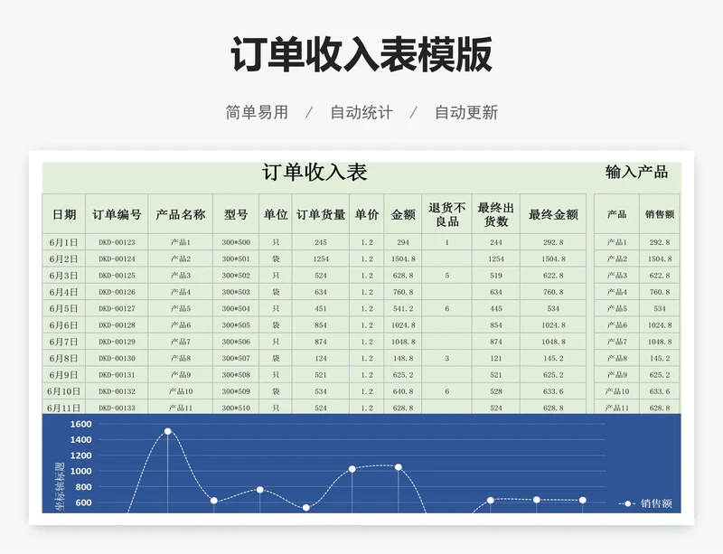Viewport: 723px width, 554px height.
Task: Click order number DKD-00130
Action: tap(117, 359)
